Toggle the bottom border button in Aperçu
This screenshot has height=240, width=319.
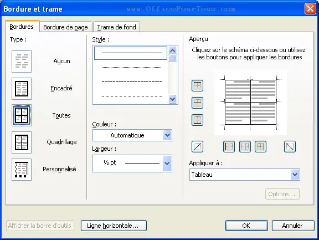[197, 120]
